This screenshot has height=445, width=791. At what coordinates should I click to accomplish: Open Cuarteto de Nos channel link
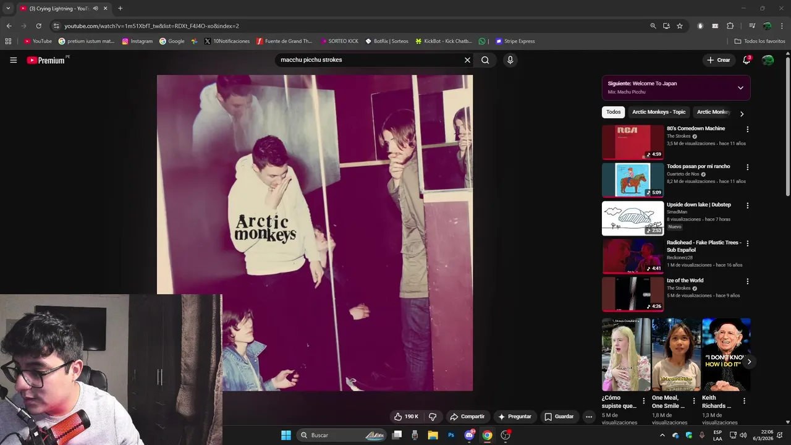click(683, 174)
